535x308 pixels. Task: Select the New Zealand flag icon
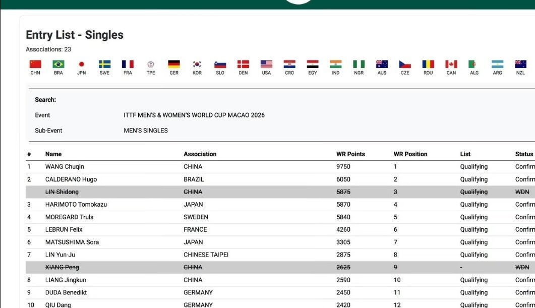pos(520,65)
